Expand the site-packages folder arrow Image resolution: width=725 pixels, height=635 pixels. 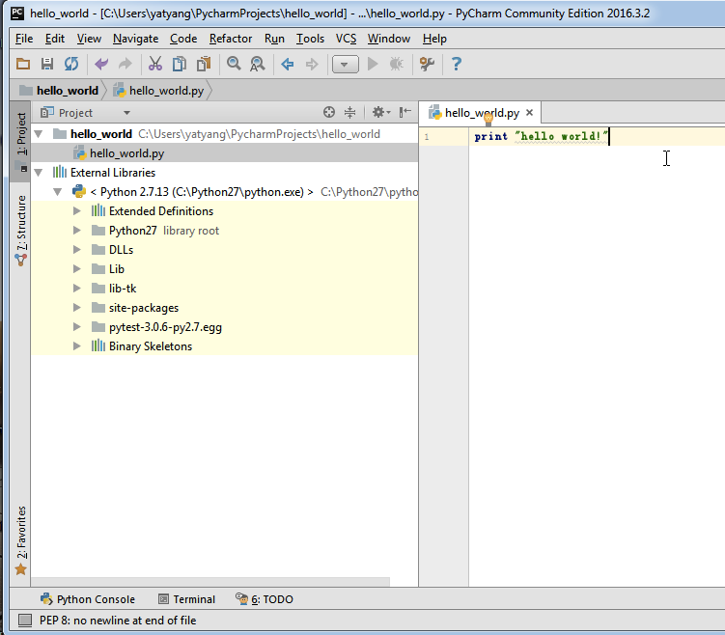pyautogui.click(x=77, y=307)
